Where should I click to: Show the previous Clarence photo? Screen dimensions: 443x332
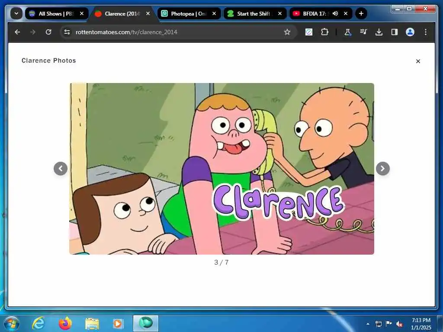(61, 169)
